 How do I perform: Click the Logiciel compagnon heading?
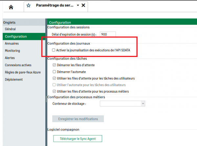click(63, 130)
